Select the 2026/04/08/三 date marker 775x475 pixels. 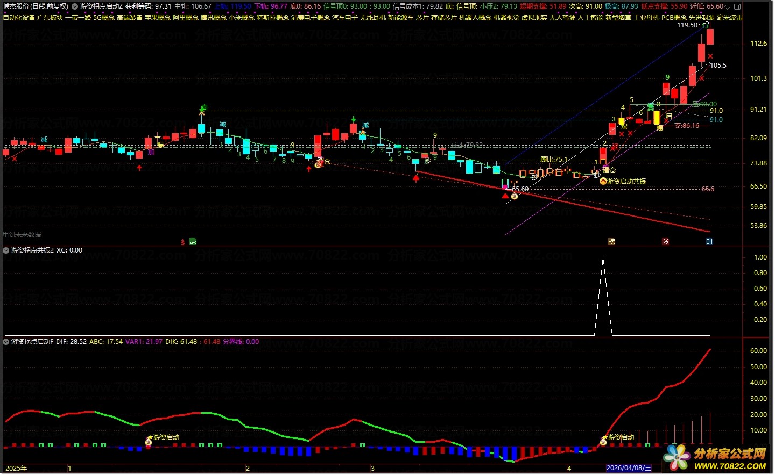click(629, 468)
